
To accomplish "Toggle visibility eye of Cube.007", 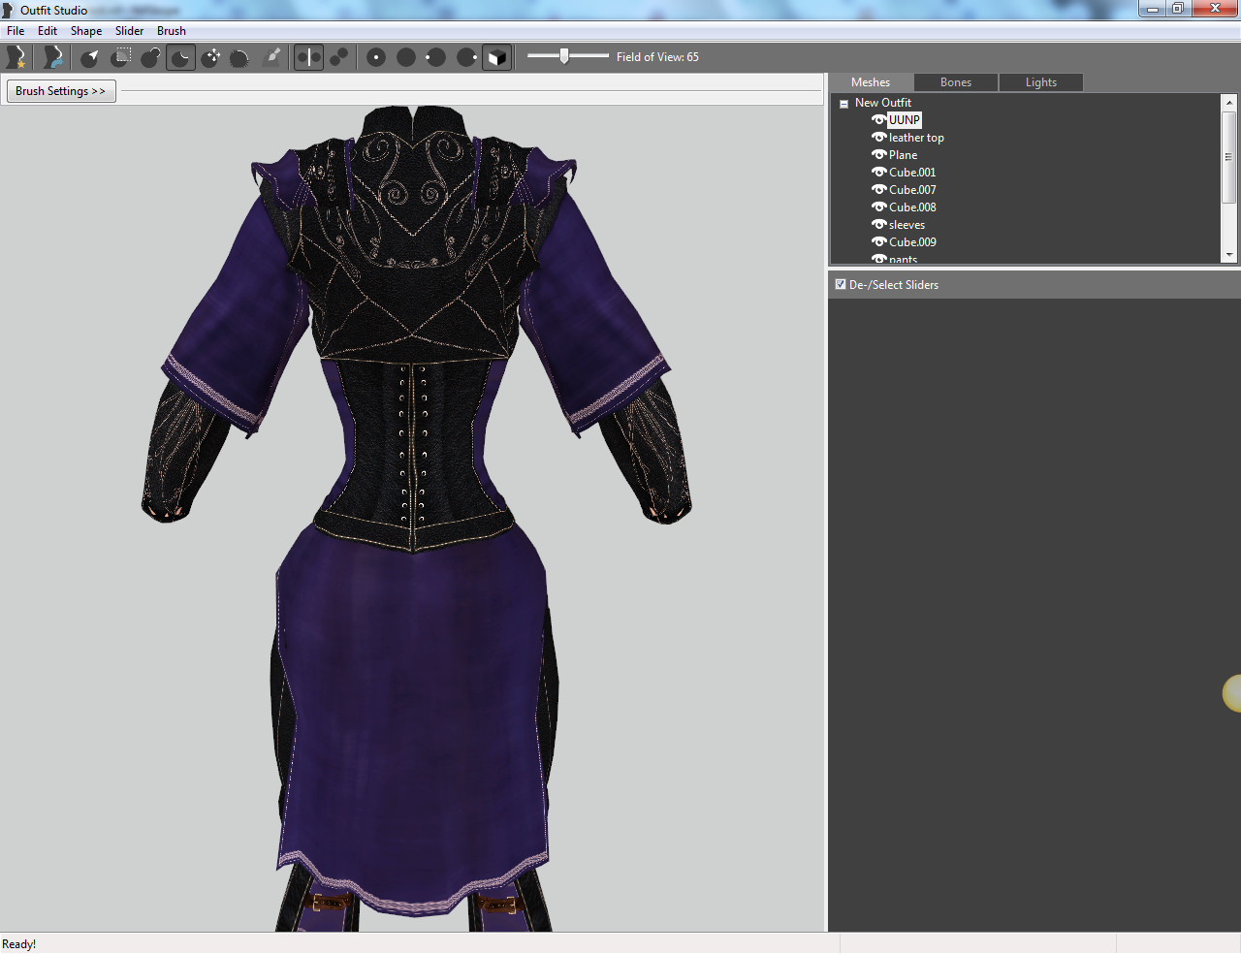I will pyautogui.click(x=878, y=190).
